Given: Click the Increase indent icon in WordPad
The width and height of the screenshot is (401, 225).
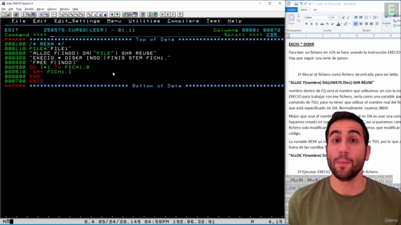Looking at the screenshot, I should point(361,17).
